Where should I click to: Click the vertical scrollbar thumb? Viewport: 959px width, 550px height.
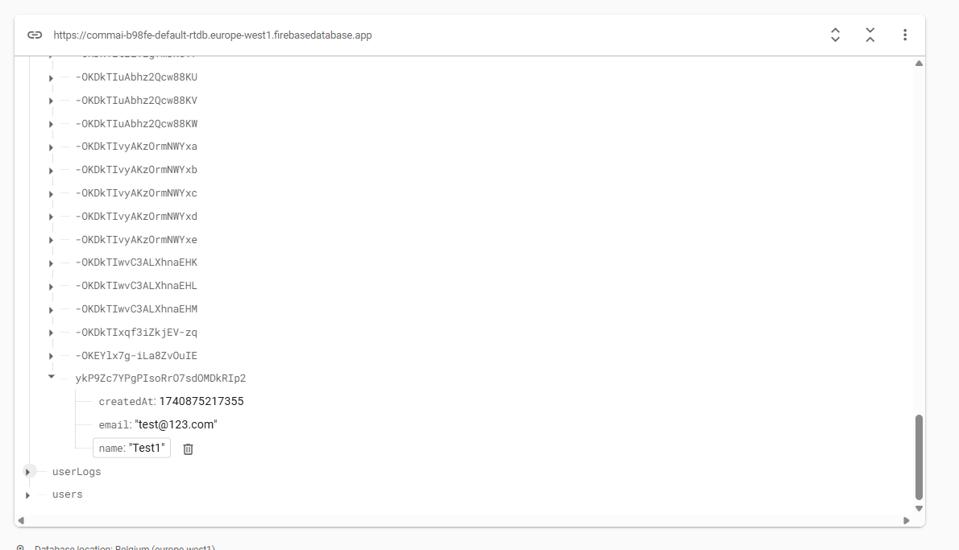(x=919, y=457)
